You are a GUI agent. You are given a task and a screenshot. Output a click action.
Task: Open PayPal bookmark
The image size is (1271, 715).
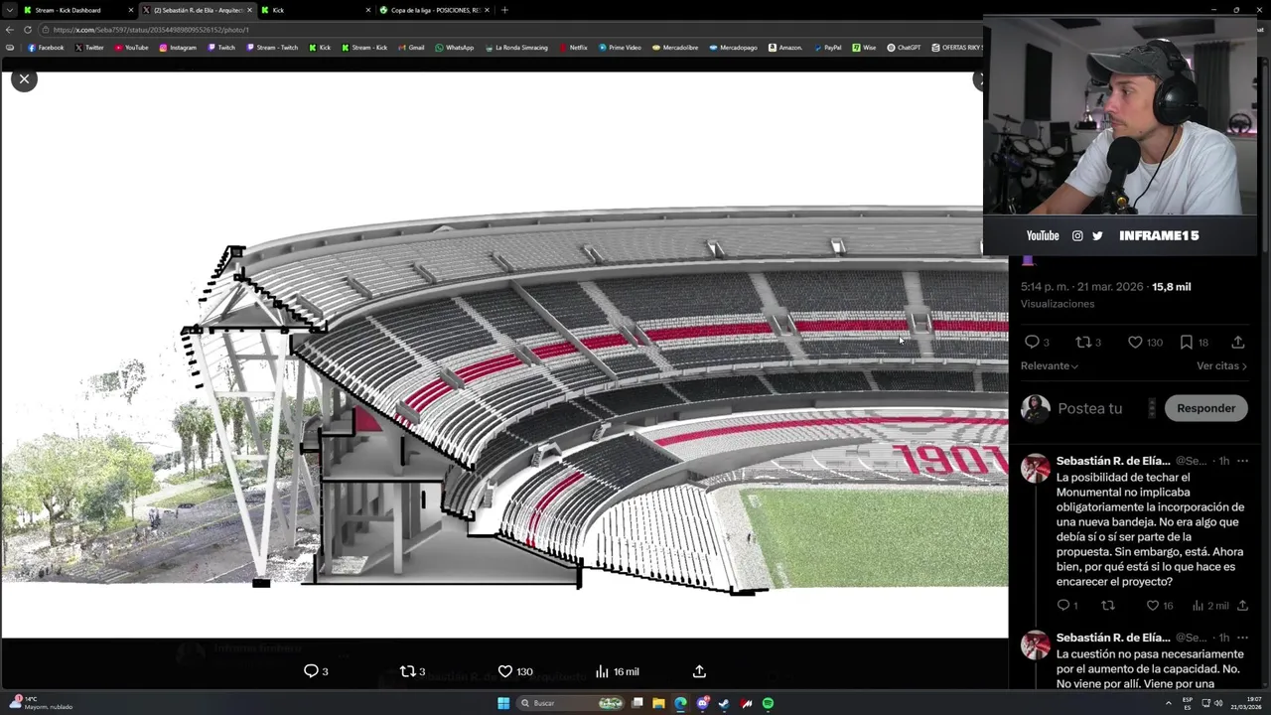tap(827, 48)
